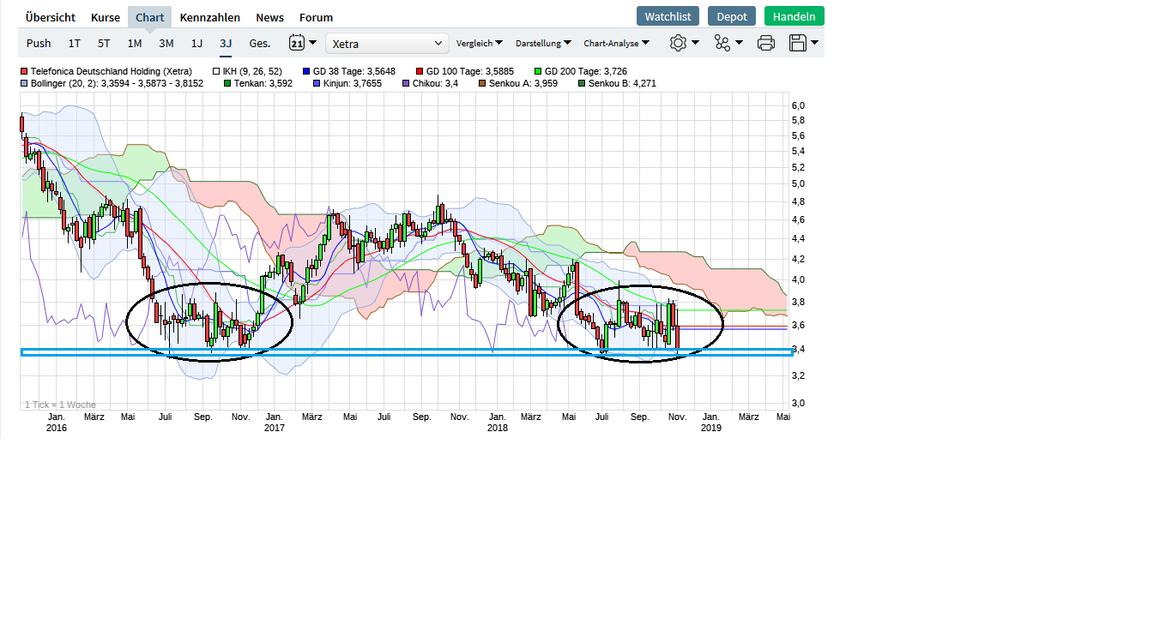This screenshot has width=1172, height=624.
Task: Open the calendar date picker icon
Action: [x=298, y=43]
